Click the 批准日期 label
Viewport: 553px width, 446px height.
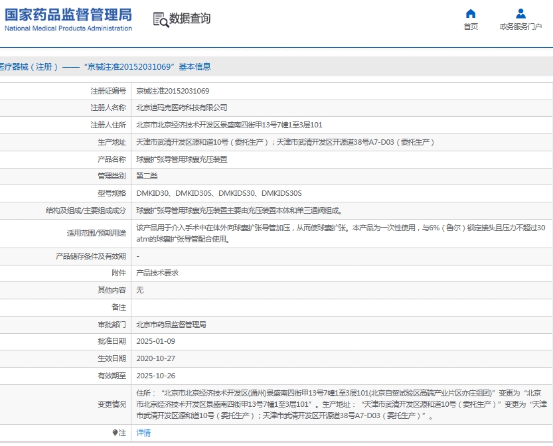click(x=112, y=341)
